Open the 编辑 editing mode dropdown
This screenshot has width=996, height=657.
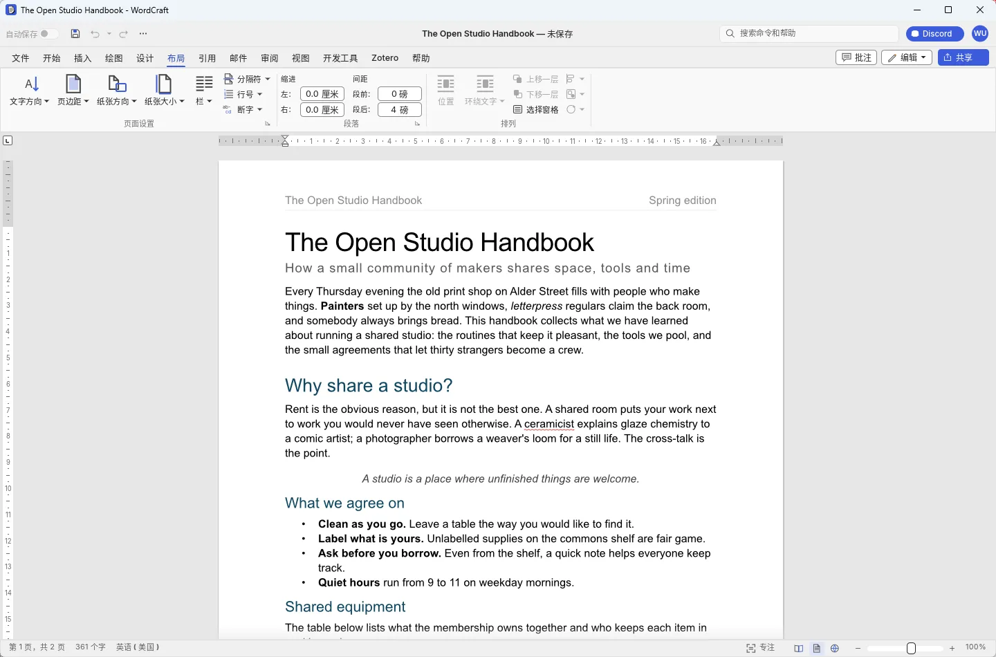[907, 57]
